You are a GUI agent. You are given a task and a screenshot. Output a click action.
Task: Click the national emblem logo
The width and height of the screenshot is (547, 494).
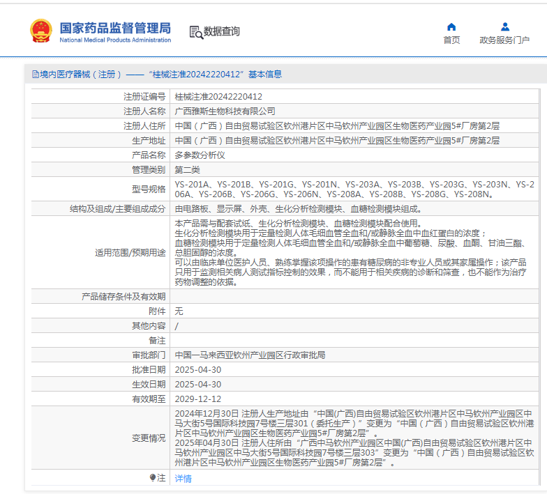click(x=41, y=31)
